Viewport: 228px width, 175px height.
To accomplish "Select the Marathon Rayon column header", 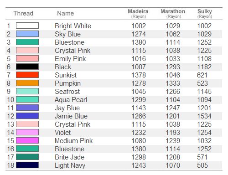I will click(173, 14).
